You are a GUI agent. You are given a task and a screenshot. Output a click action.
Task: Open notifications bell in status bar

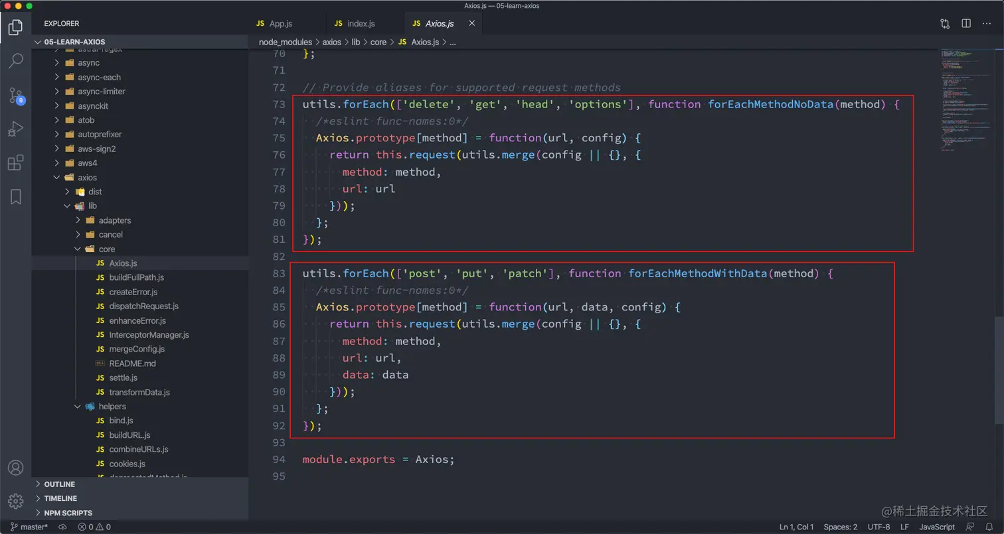tap(989, 527)
